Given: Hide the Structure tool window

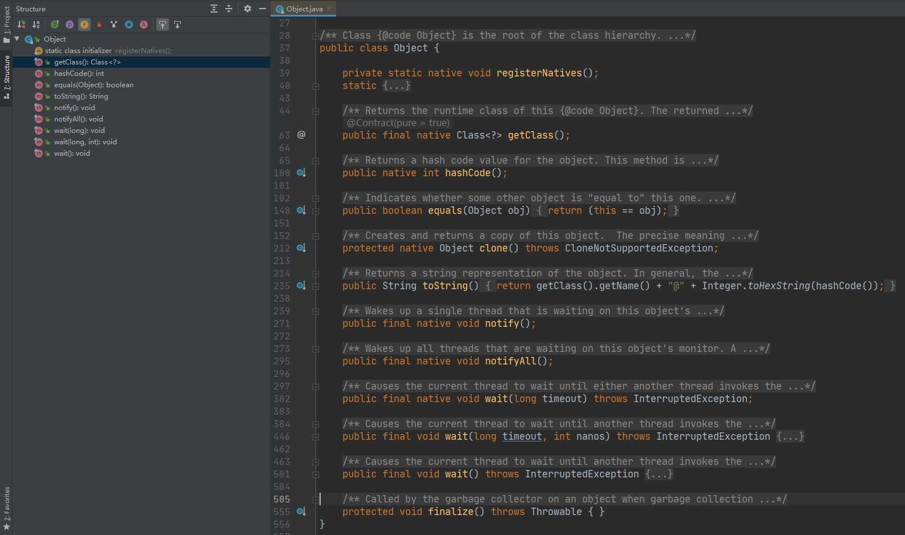Looking at the screenshot, I should (262, 9).
